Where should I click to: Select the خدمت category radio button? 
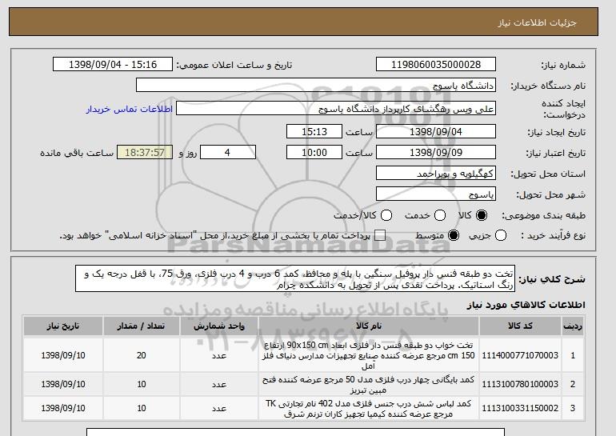point(440,215)
